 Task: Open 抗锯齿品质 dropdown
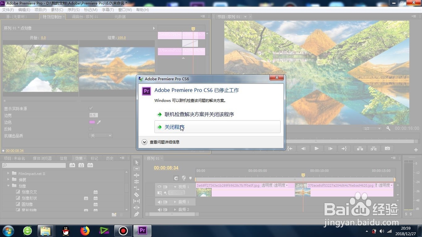click(100, 136)
